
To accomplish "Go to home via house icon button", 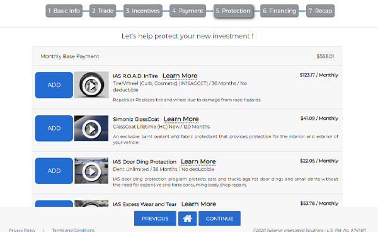I will [187, 219].
